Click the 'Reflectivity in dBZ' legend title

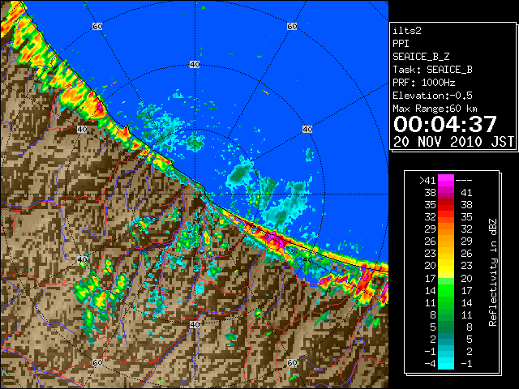pyautogui.click(x=493, y=272)
